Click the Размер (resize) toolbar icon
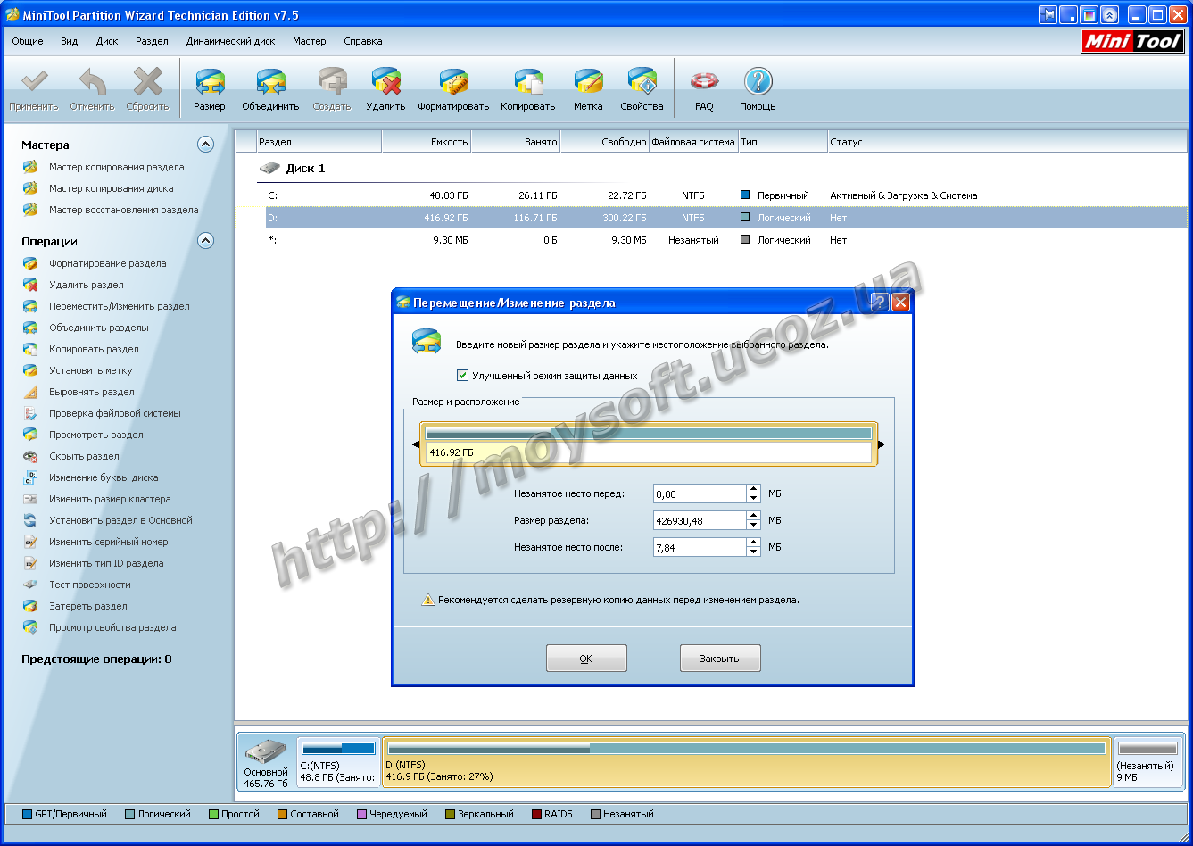Image resolution: width=1193 pixels, height=846 pixels. coord(210,82)
